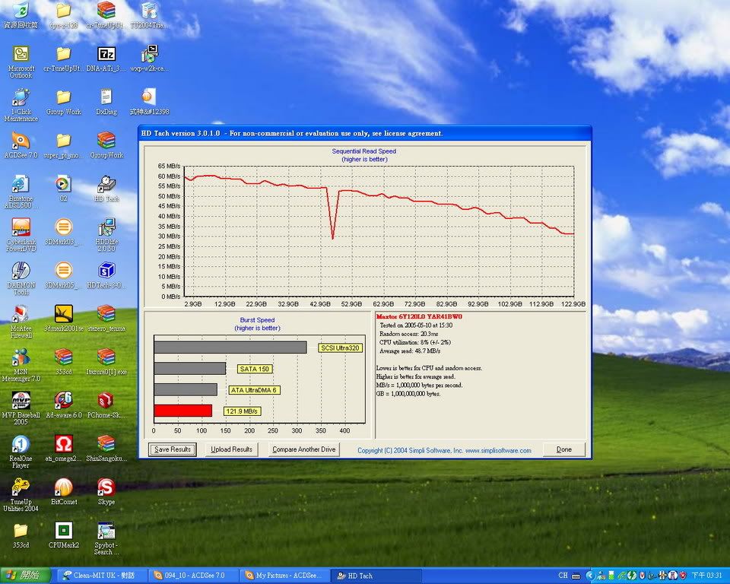Open the Spybot - Search shortcut

[106, 538]
